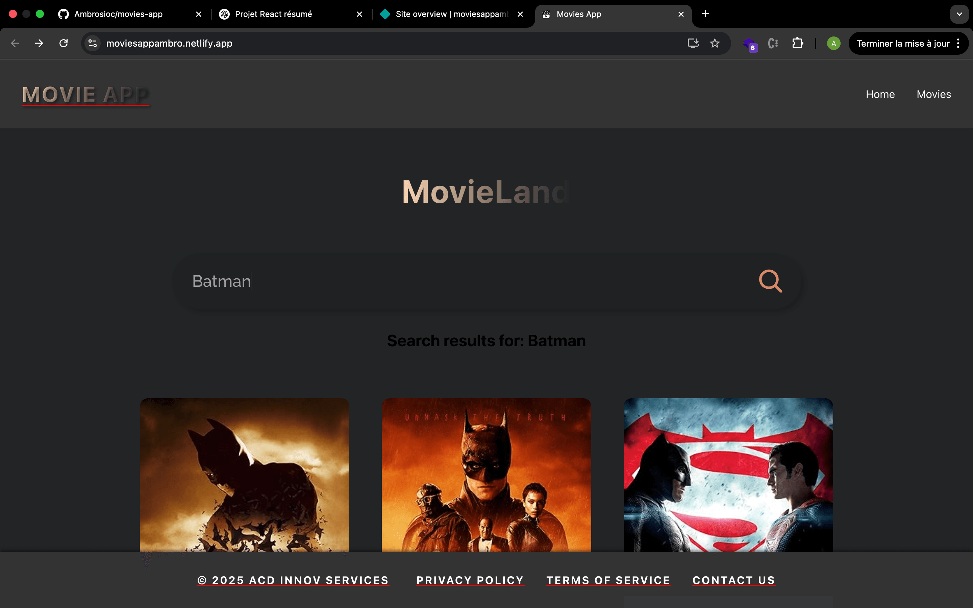Click the install app icon in address bar
Viewport: 973px width, 608px height.
pyautogui.click(x=693, y=44)
